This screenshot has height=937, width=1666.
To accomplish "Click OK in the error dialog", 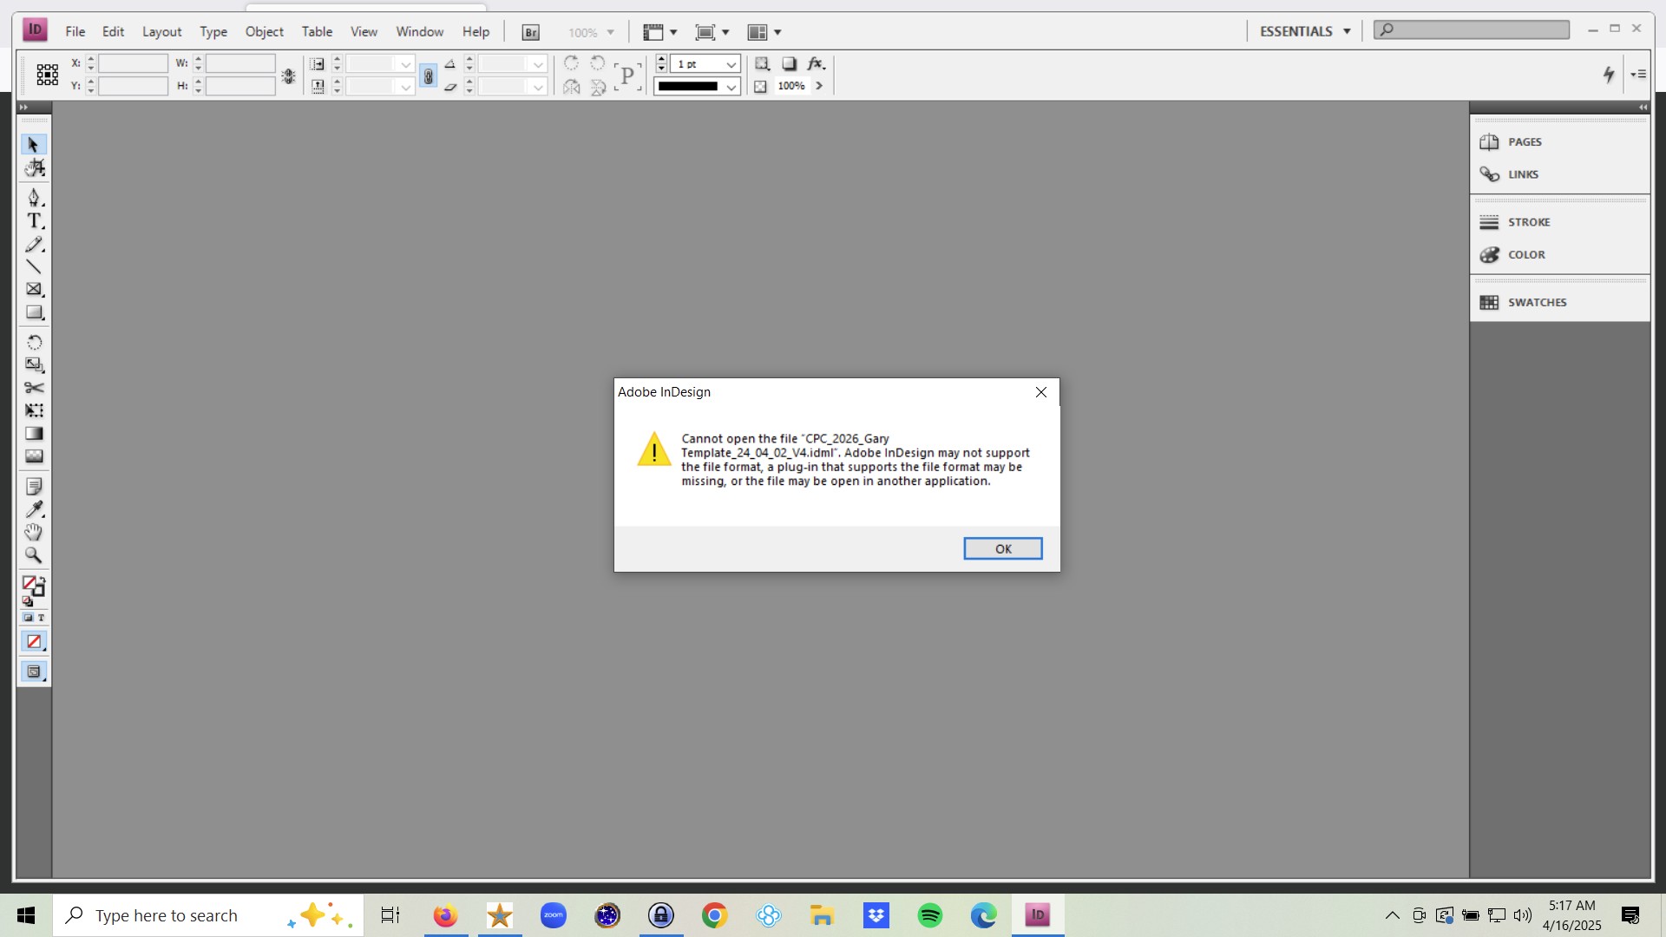I will coord(1003,548).
